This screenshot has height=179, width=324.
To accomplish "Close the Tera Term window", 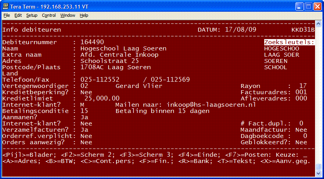I will pyautogui.click(x=317, y=6).
